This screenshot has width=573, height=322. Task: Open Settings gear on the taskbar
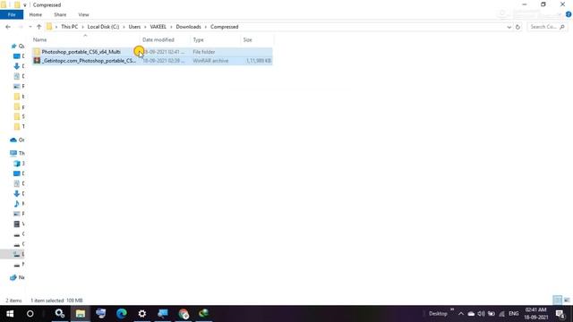click(x=142, y=313)
